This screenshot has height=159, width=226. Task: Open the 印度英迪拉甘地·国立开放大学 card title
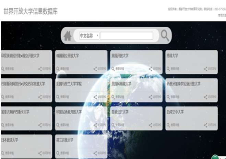click(x=20, y=56)
